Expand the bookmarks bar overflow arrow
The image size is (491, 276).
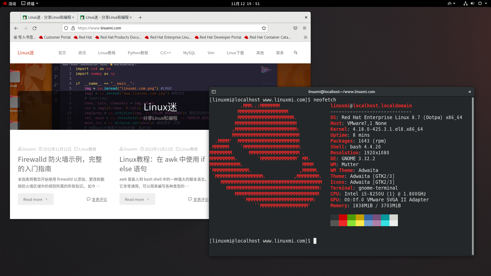coord(306,37)
